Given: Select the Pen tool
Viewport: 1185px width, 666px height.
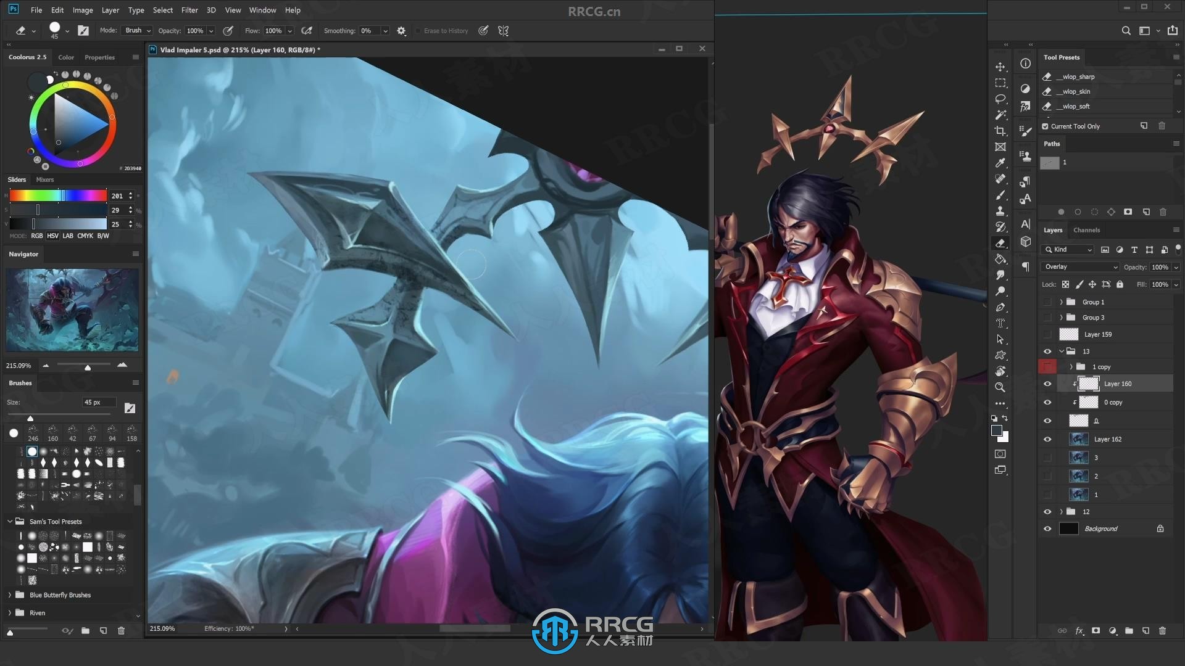Looking at the screenshot, I should (1000, 307).
